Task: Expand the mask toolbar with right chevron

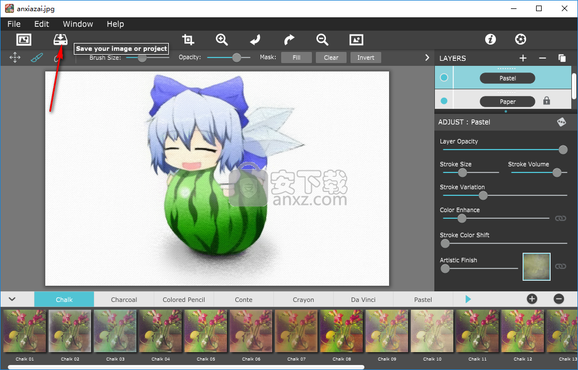Action: tap(427, 57)
